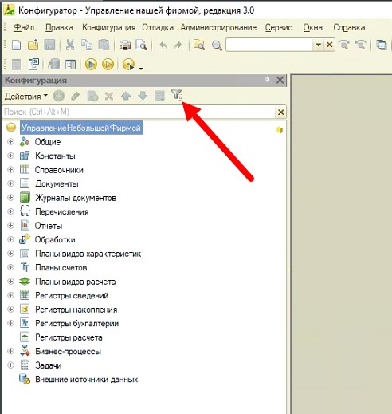Expand the Справочники tree node
Image resolution: width=392 pixels, height=414 pixels.
coord(10,170)
